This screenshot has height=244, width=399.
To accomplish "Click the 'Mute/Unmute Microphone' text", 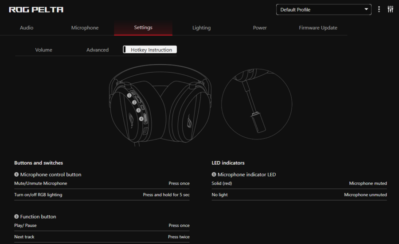I will [41, 183].
